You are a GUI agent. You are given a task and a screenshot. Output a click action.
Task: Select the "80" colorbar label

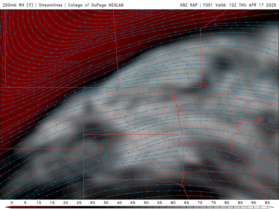[x=227, y=203]
